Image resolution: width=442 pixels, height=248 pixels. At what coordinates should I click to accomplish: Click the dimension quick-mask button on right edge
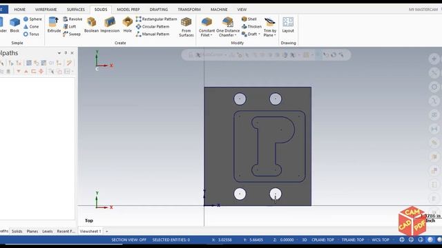[434, 129]
